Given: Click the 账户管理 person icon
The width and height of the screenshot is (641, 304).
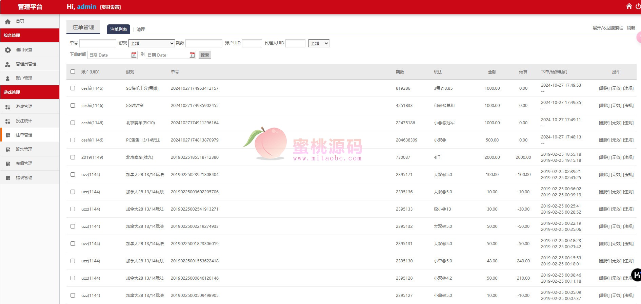Looking at the screenshot, I should (8, 78).
